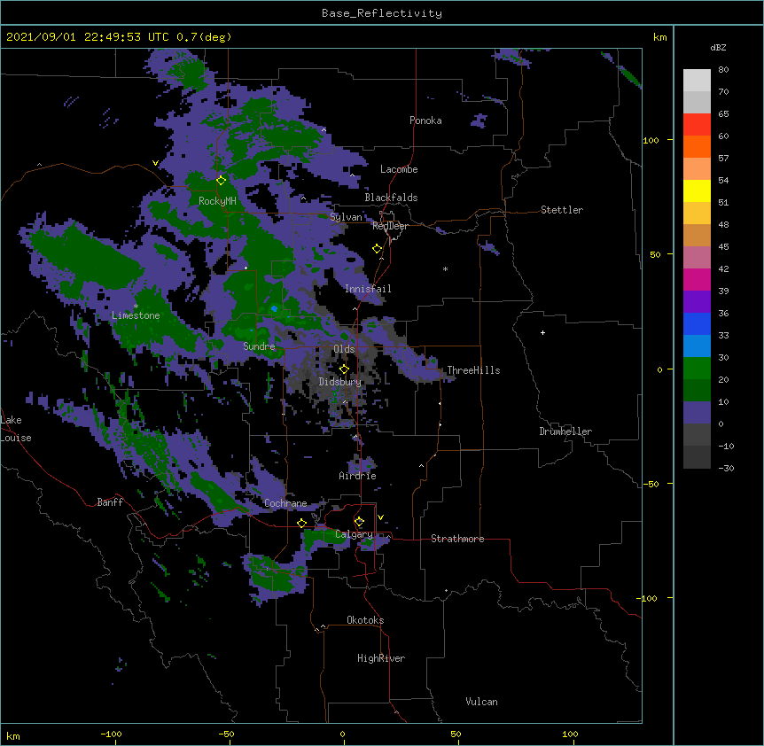Viewport: 764px width, 746px height.
Task: Select the Okotoks label
Action: point(365,620)
